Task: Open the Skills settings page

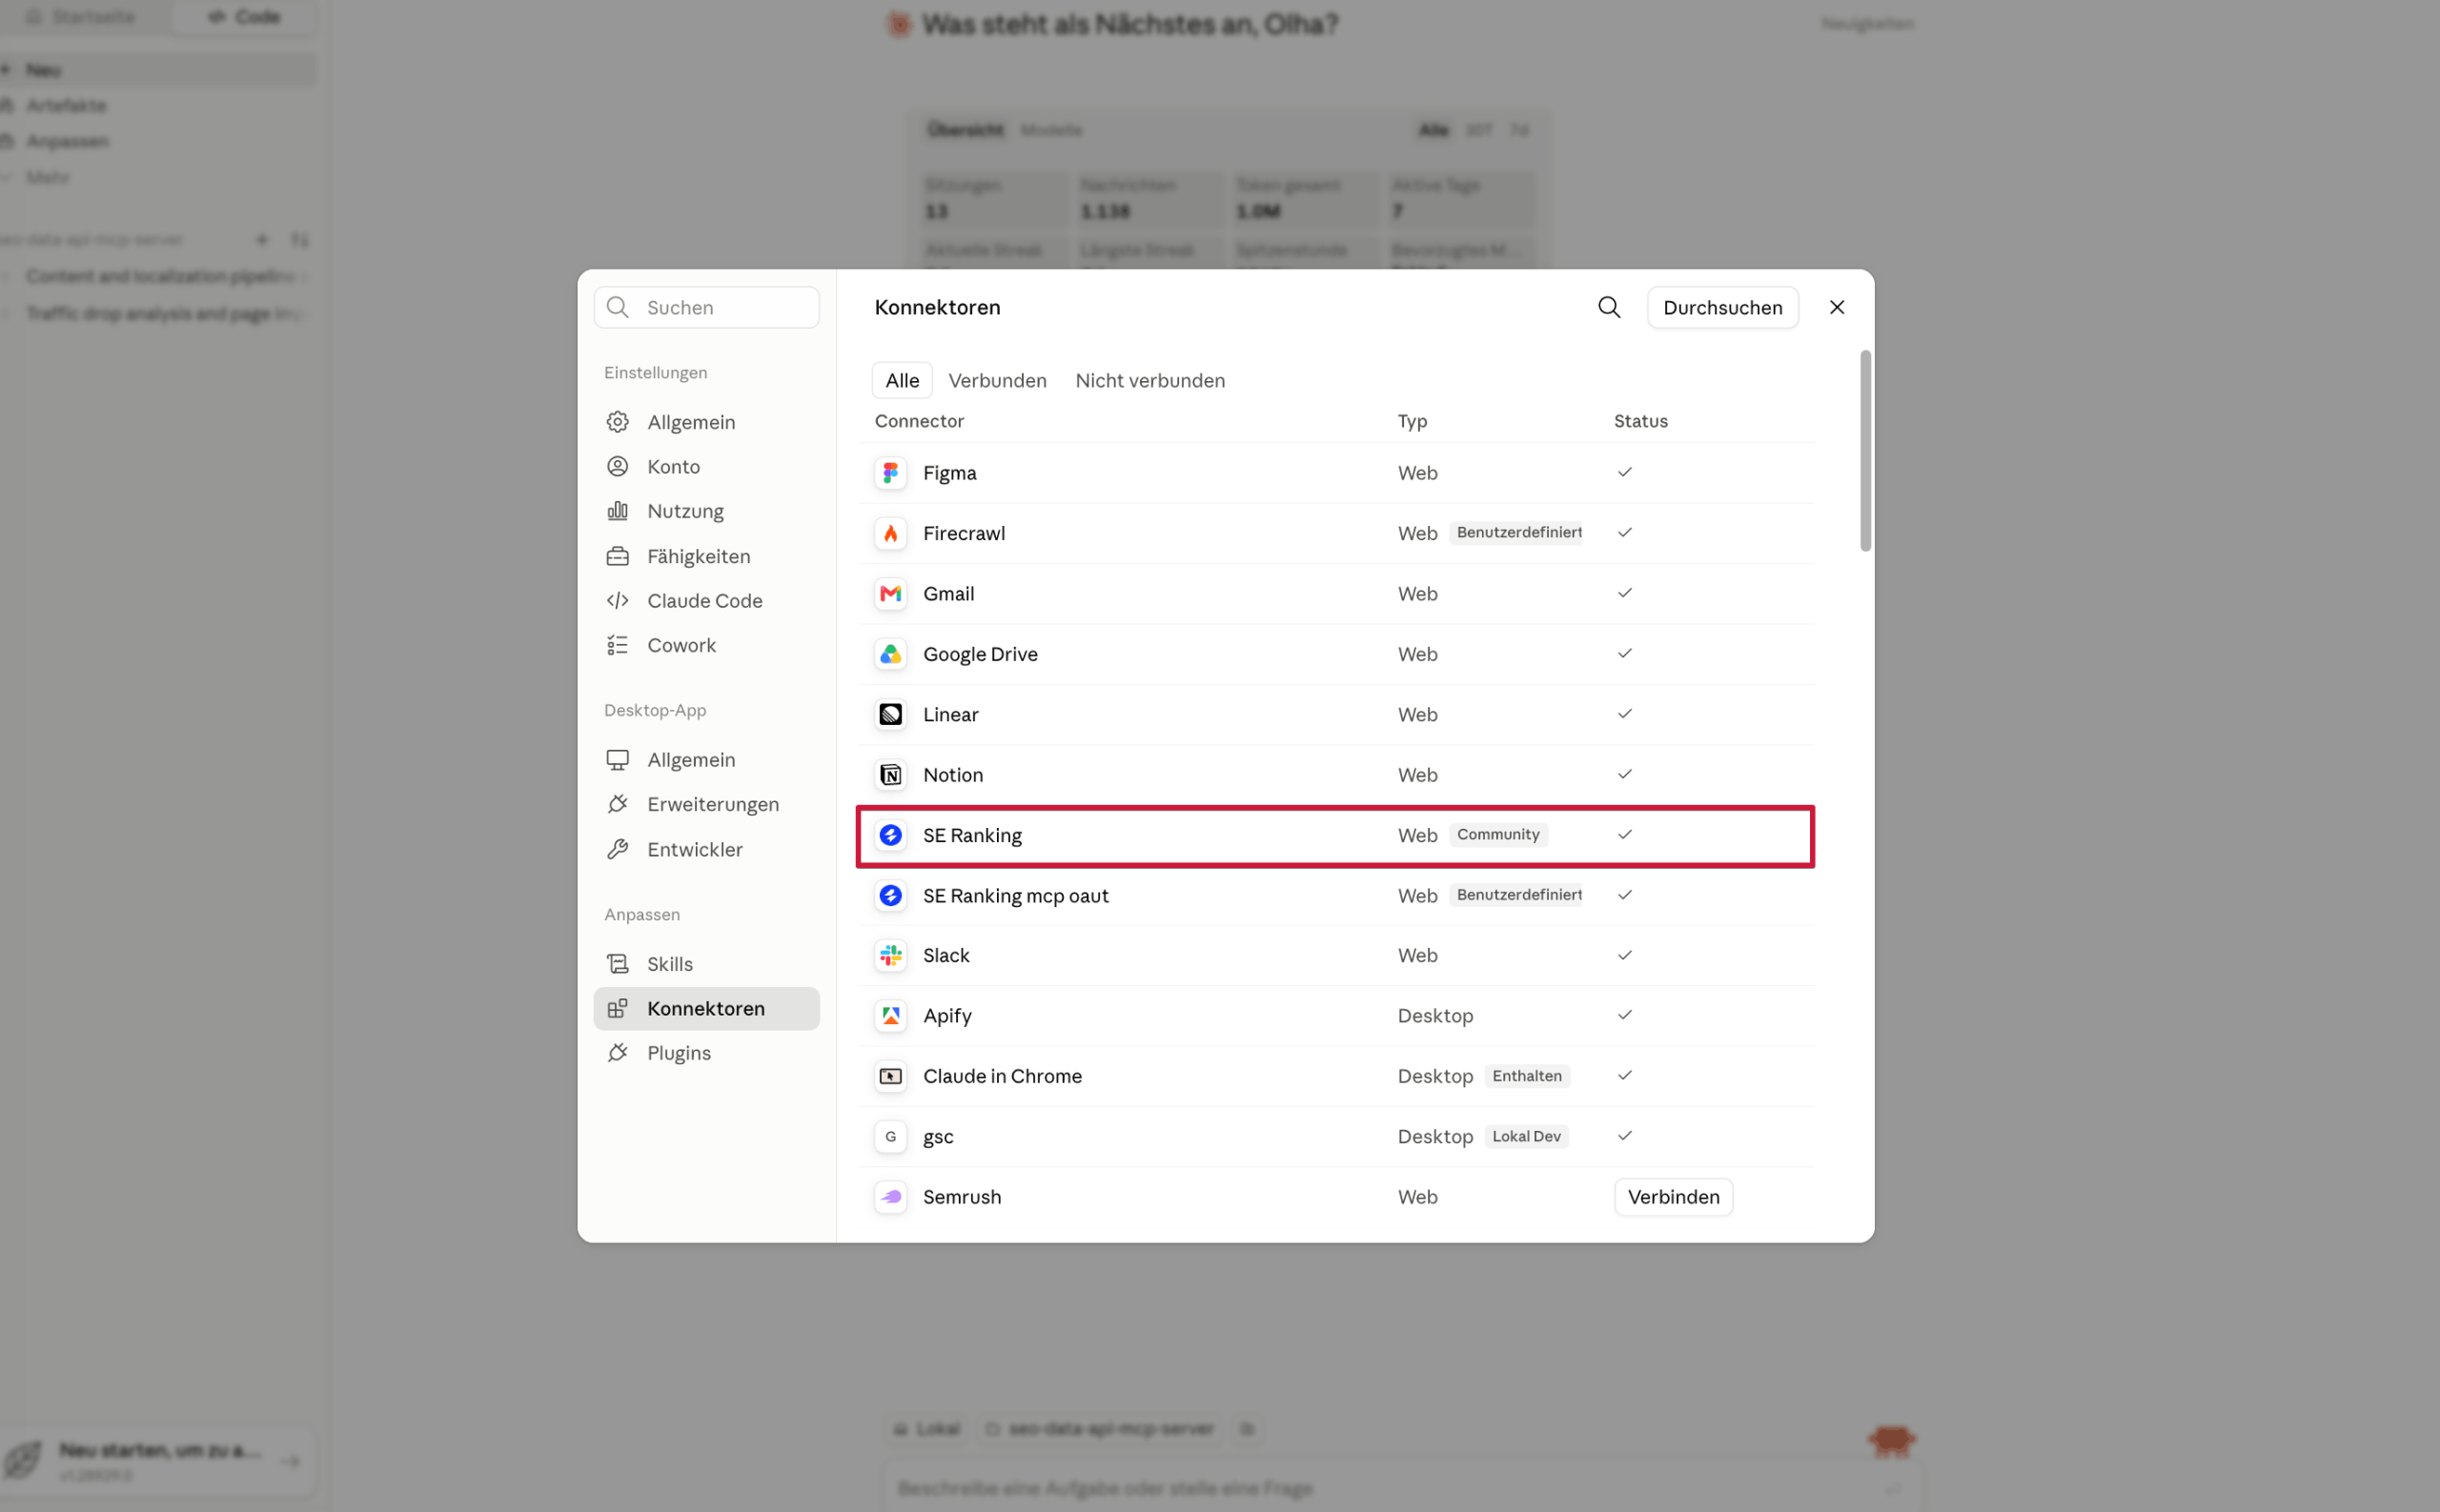Action: 706,964
